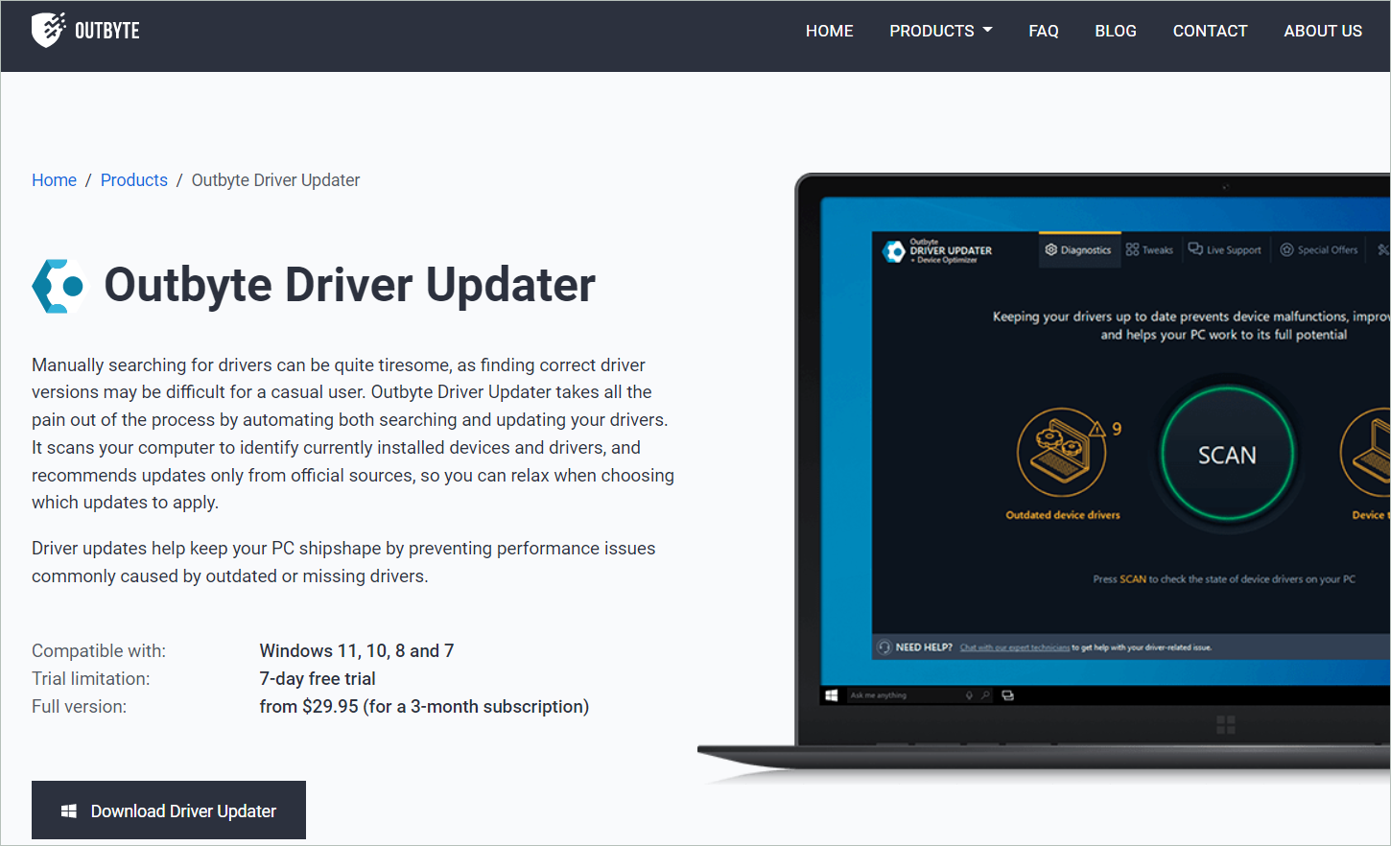Select the Diagnostics tab in app preview

tap(1079, 249)
